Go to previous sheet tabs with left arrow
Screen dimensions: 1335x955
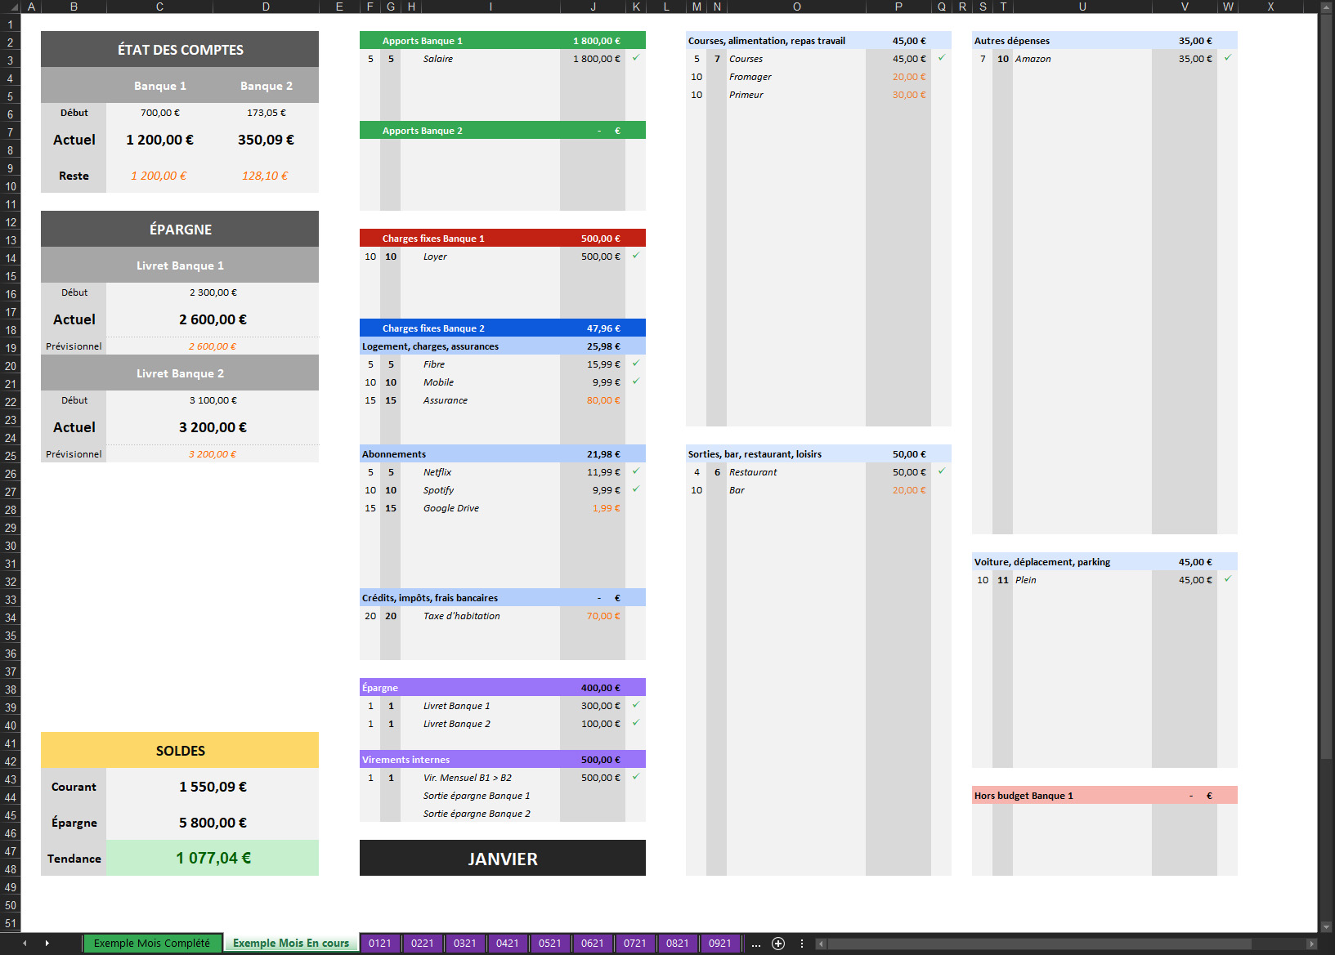point(25,944)
